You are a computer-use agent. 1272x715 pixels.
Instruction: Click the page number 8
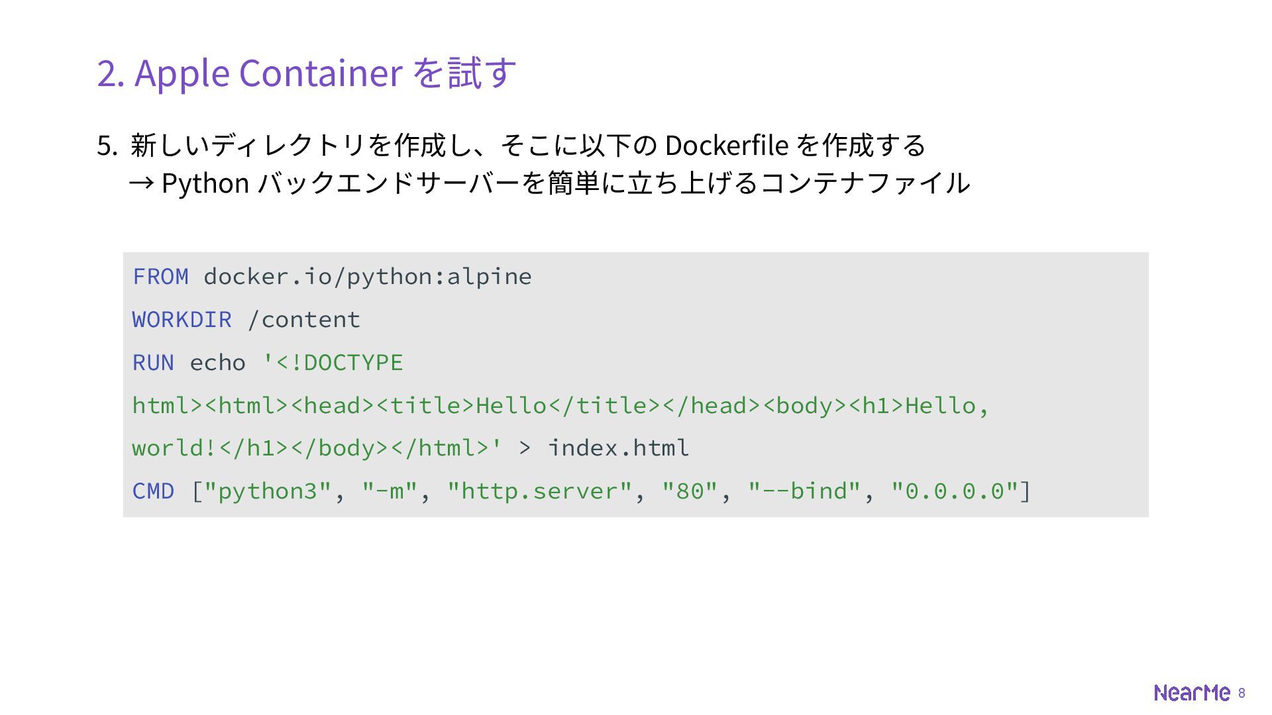pos(1242,693)
